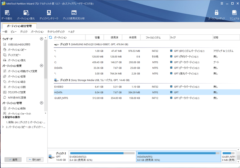Screen dimensions: 240x168
Task: Expand pending operation 2 パーティションコピー
Action: pyautogui.click(x=3, y=127)
